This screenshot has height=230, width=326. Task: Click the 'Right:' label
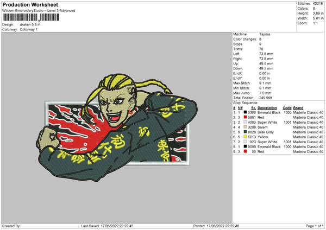coord(237,59)
